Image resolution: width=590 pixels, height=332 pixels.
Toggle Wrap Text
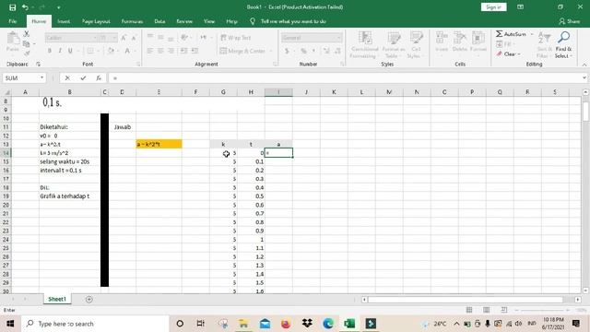(x=236, y=38)
